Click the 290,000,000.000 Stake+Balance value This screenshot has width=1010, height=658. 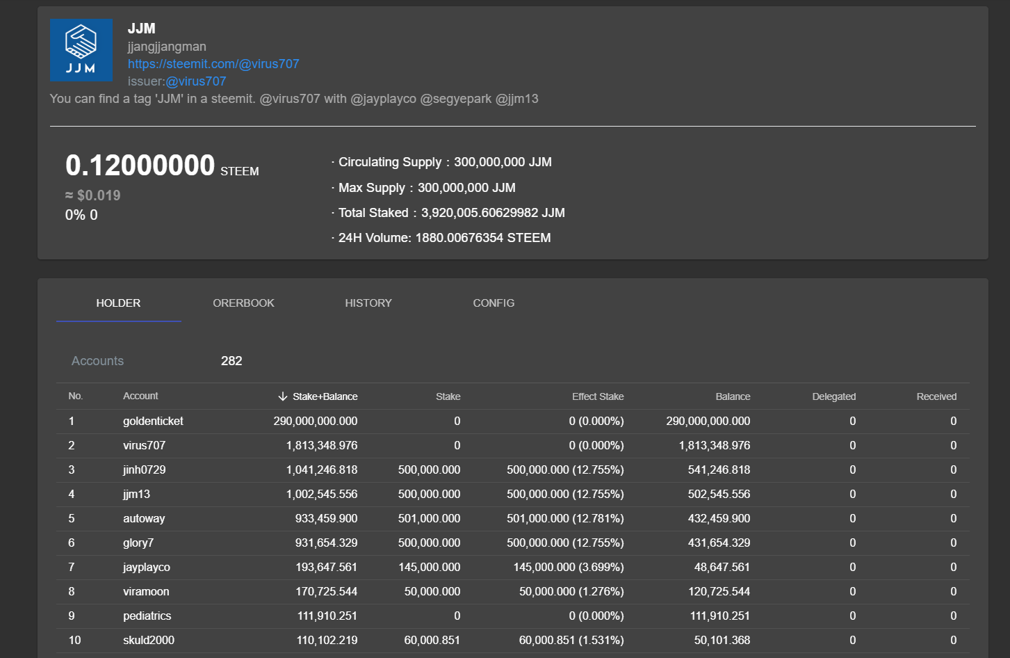[x=316, y=422]
